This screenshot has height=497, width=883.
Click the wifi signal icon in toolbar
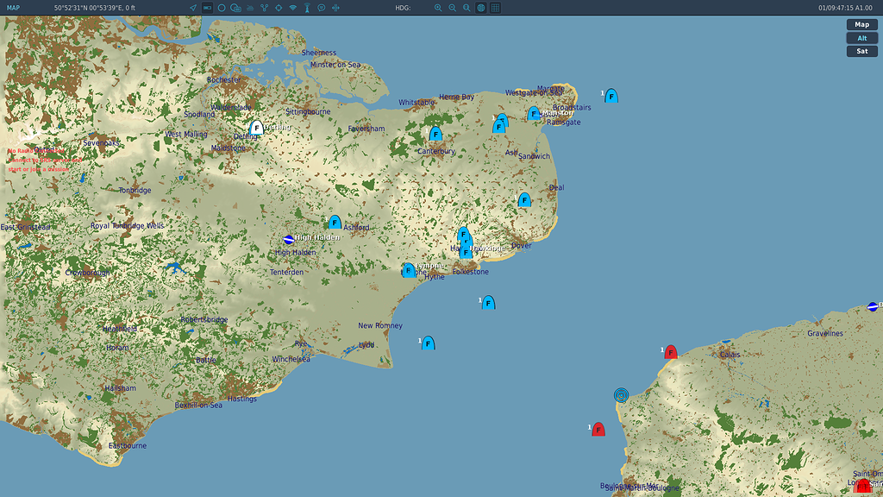coord(293,8)
